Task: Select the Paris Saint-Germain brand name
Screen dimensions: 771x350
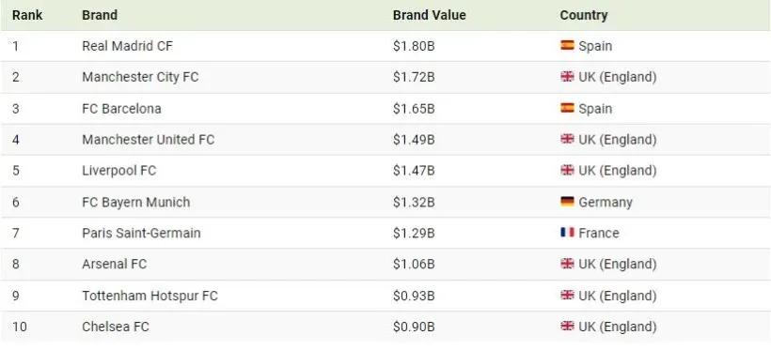Action: (141, 233)
